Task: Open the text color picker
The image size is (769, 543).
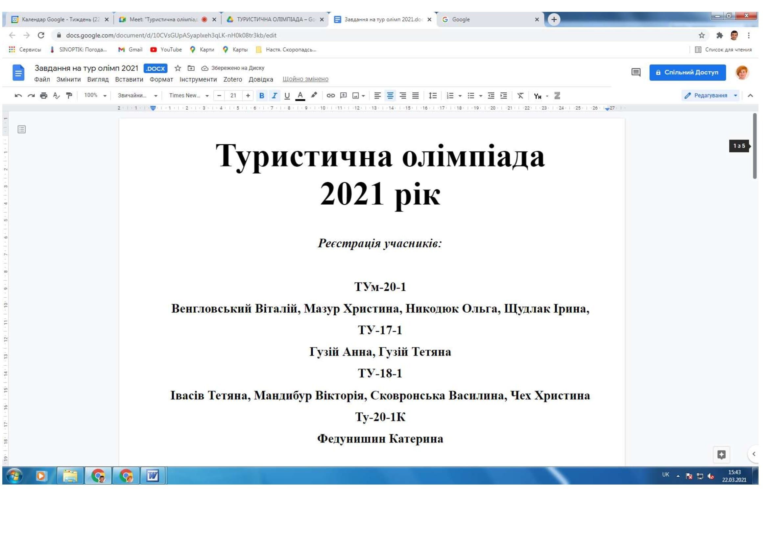Action: (x=300, y=96)
